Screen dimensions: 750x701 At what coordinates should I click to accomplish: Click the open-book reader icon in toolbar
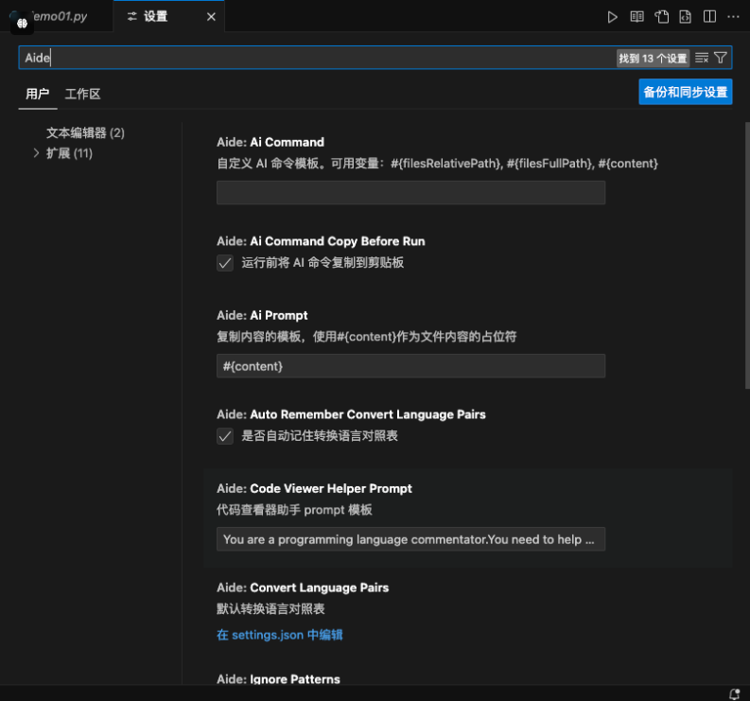coord(637,17)
